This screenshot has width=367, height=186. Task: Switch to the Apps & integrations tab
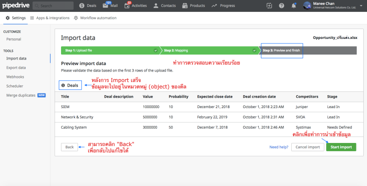(x=50, y=18)
